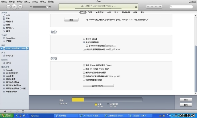The width and height of the screenshot is (197, 118).
Task: Click the 回復 Revert button beside the capacity bar
Action: click(186, 100)
